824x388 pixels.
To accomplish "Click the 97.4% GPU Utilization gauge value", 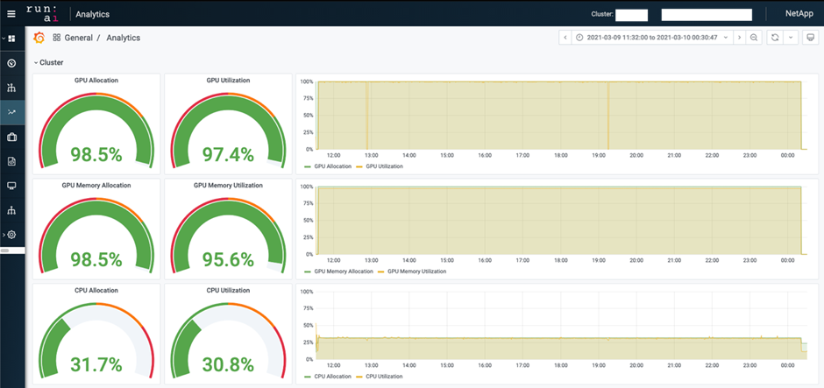I will [228, 154].
